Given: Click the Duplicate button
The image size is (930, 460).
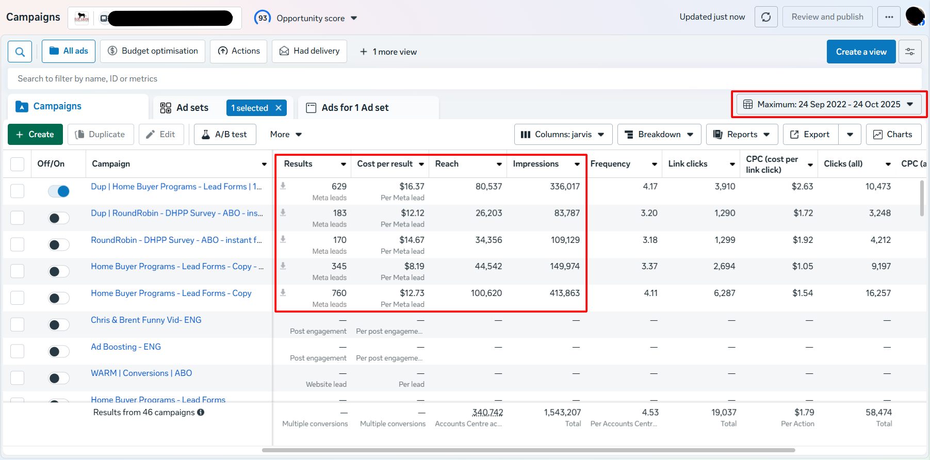Looking at the screenshot, I should tap(101, 134).
